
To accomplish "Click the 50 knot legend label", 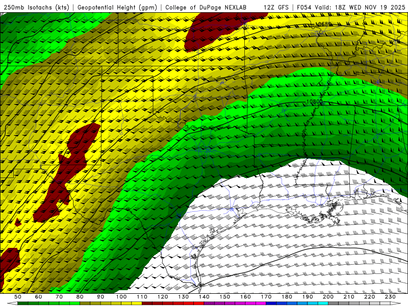I will pyautogui.click(x=18, y=297).
